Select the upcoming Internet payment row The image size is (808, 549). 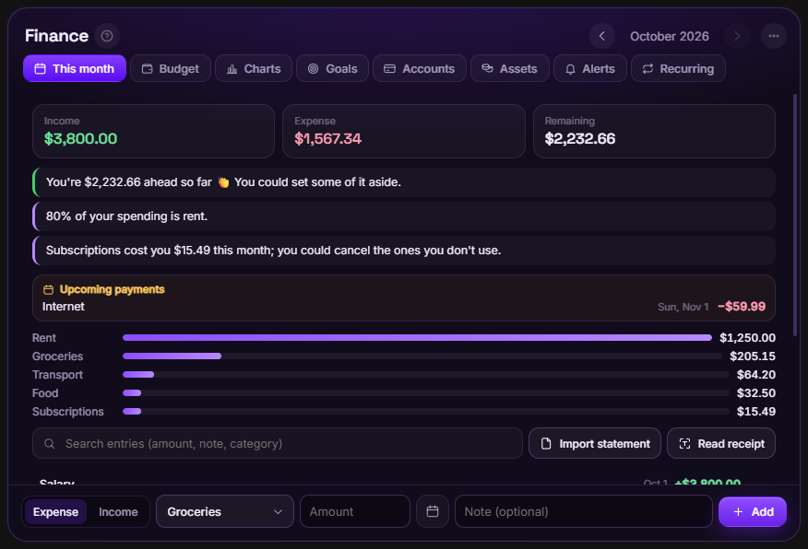(x=403, y=307)
